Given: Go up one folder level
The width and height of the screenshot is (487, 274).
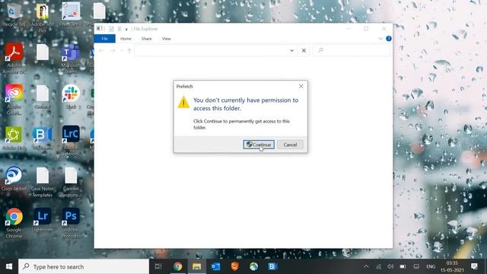Looking at the screenshot, I should (129, 50).
